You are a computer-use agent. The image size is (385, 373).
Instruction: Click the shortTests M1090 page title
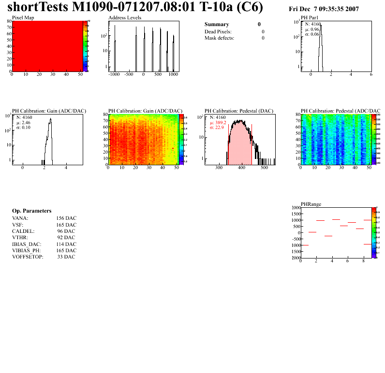click(x=135, y=8)
